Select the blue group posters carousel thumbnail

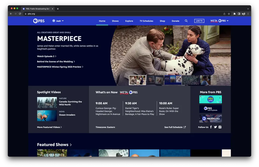point(173,80)
